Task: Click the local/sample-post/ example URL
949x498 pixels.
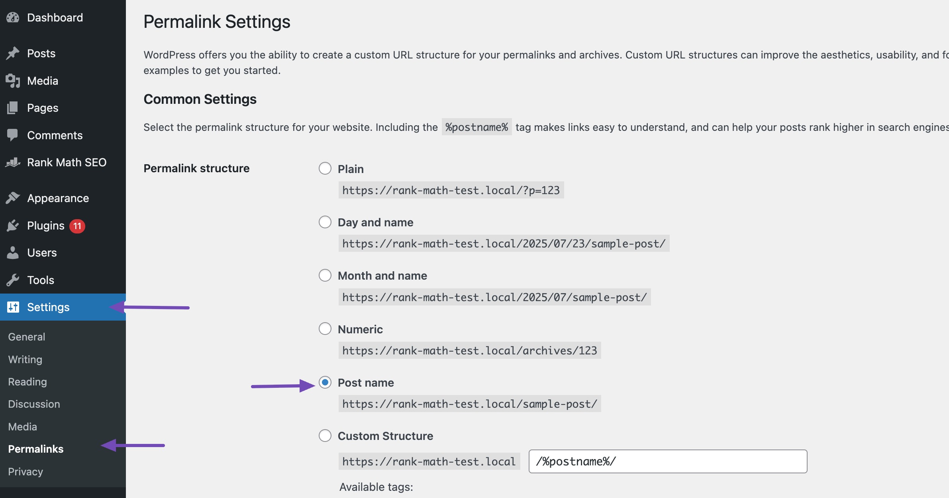Action: point(470,404)
